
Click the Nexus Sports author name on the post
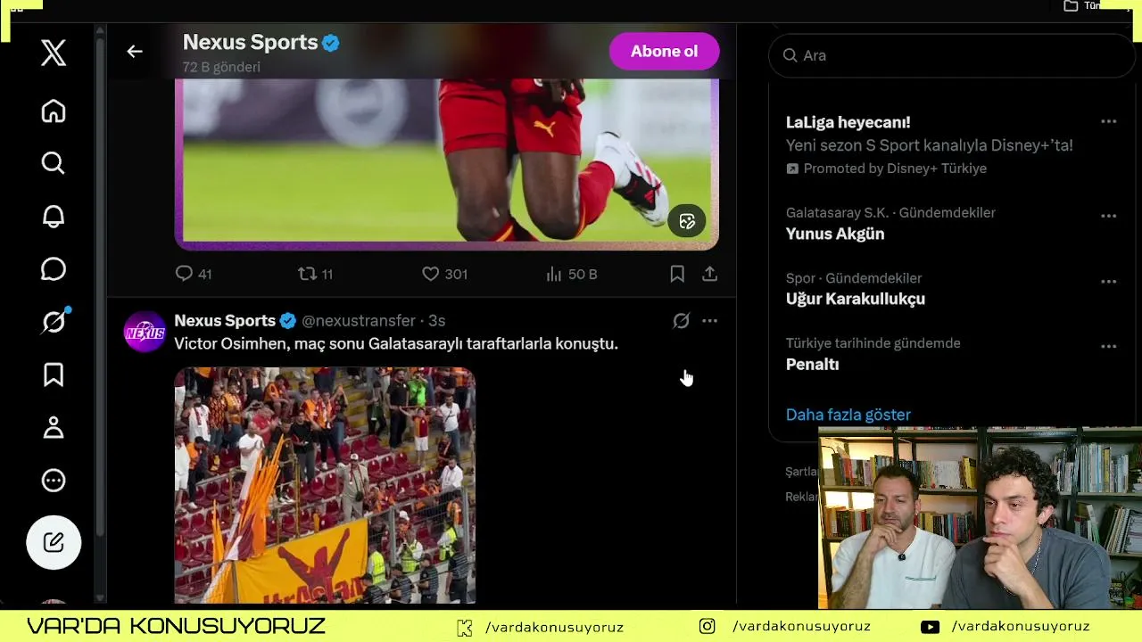click(225, 321)
